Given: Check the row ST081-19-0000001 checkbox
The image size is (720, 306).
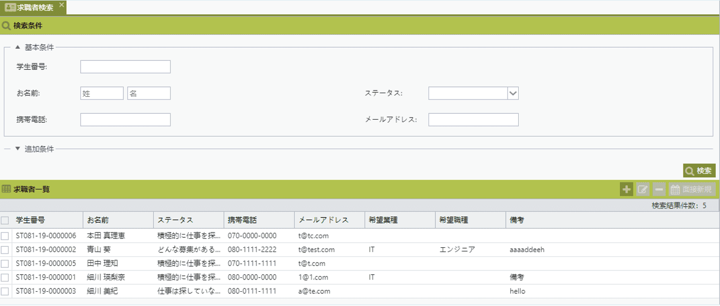Looking at the screenshot, I should coord(5,277).
